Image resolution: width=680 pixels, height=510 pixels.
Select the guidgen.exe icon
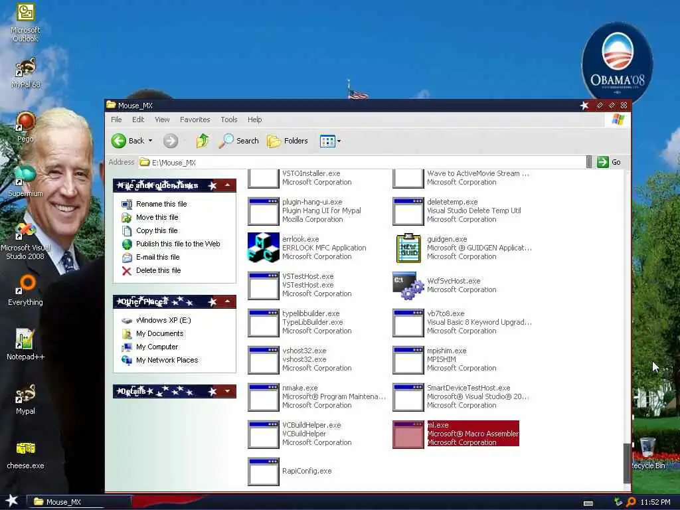(408, 248)
